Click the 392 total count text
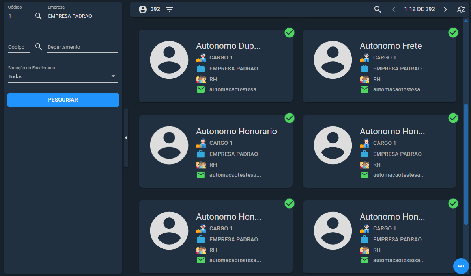This screenshot has width=471, height=276. click(x=155, y=9)
